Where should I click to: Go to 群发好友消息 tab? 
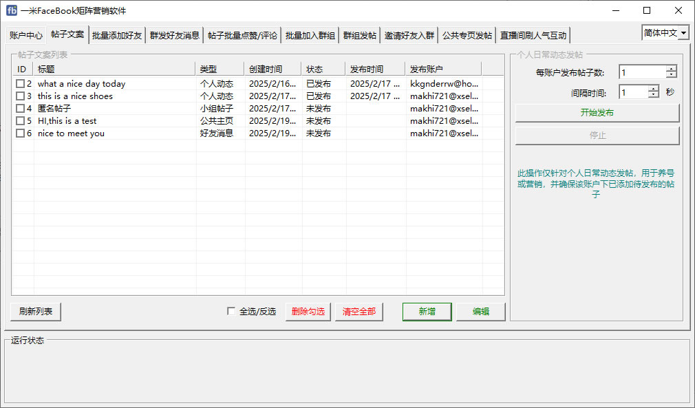coord(175,36)
